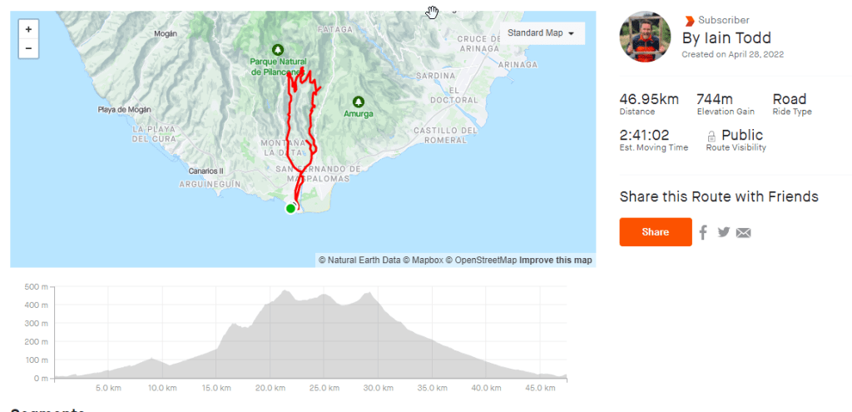Share route via Twitter icon

[723, 232]
